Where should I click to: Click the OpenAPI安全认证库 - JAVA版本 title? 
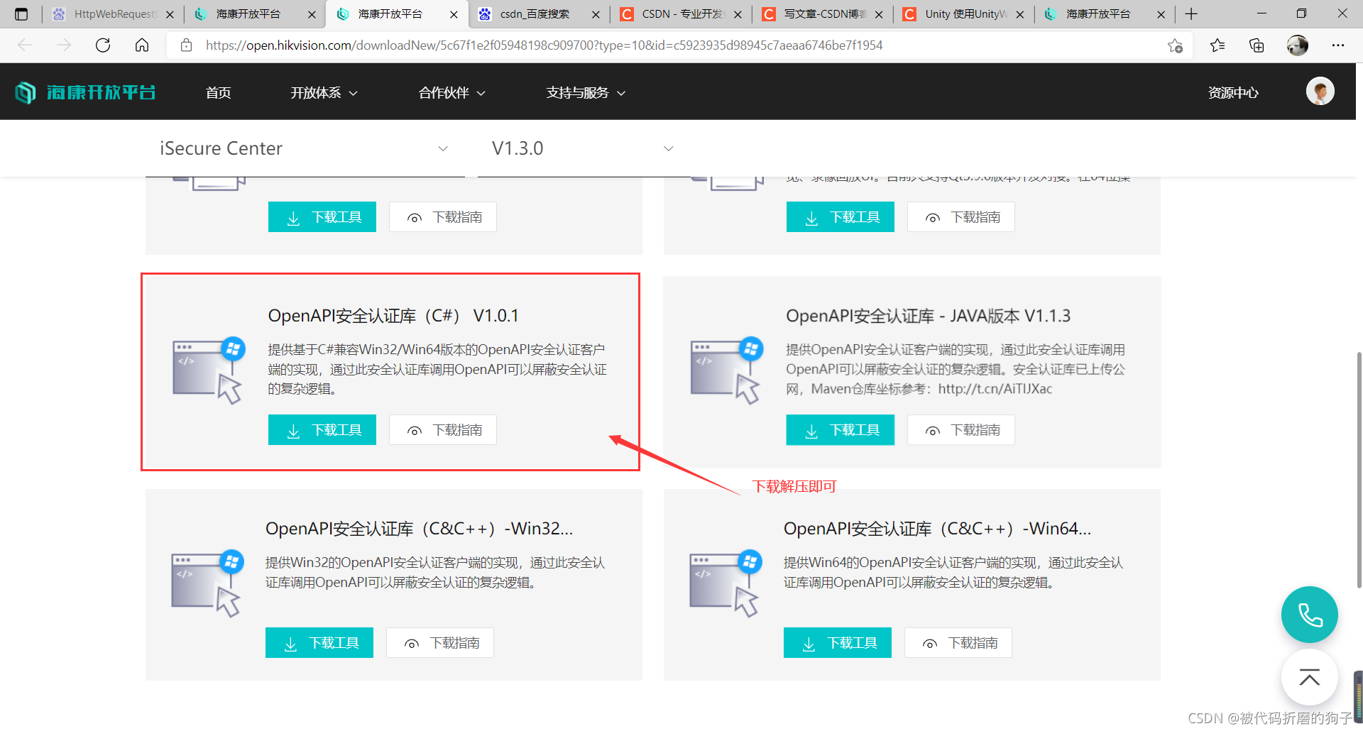pos(928,316)
